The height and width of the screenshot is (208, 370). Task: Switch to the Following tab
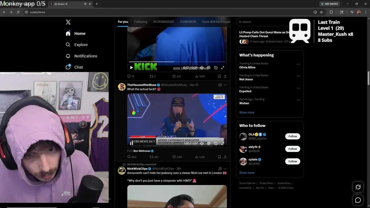(x=140, y=22)
